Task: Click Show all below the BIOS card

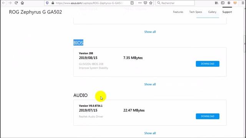Action: [150, 84]
